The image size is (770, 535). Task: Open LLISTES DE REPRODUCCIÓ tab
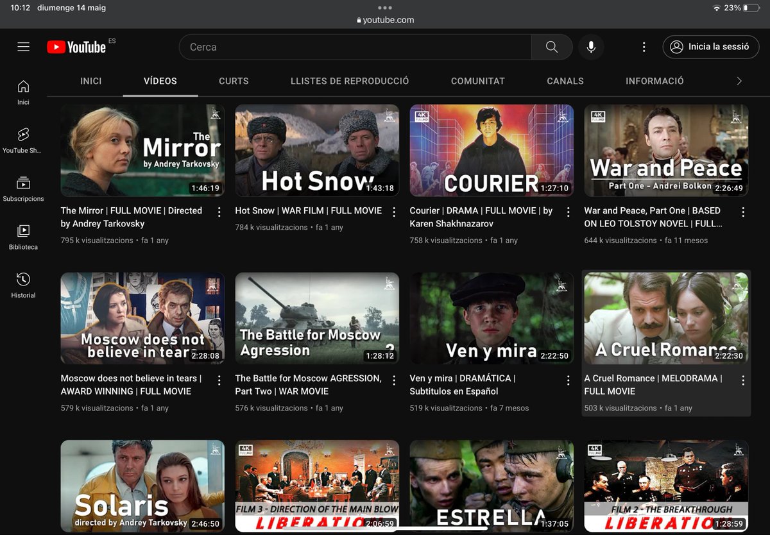[350, 81]
